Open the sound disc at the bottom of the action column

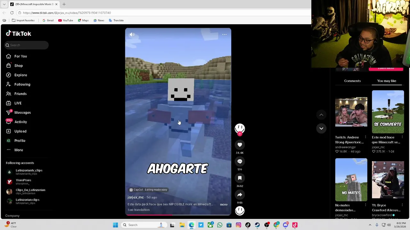click(240, 211)
